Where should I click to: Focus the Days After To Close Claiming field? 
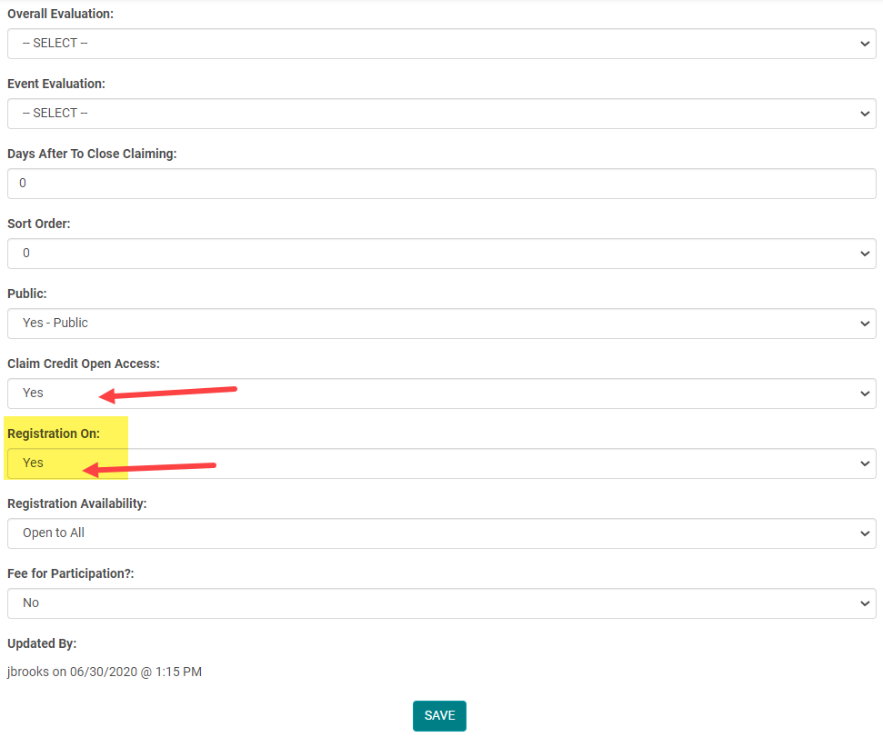tap(441, 184)
